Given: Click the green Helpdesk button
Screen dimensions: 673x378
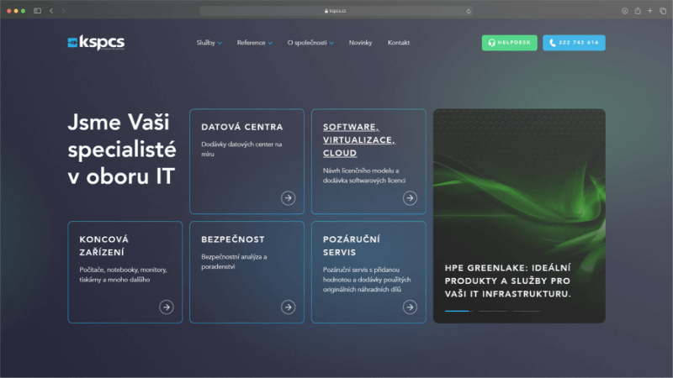Looking at the screenshot, I should [x=509, y=43].
